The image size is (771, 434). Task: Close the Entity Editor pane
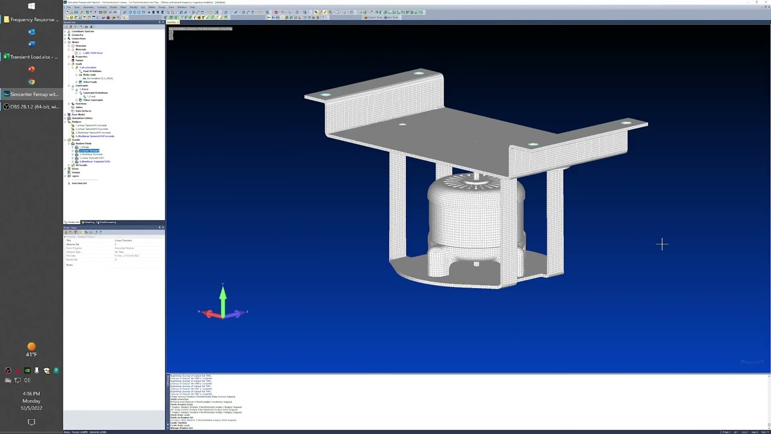[163, 227]
